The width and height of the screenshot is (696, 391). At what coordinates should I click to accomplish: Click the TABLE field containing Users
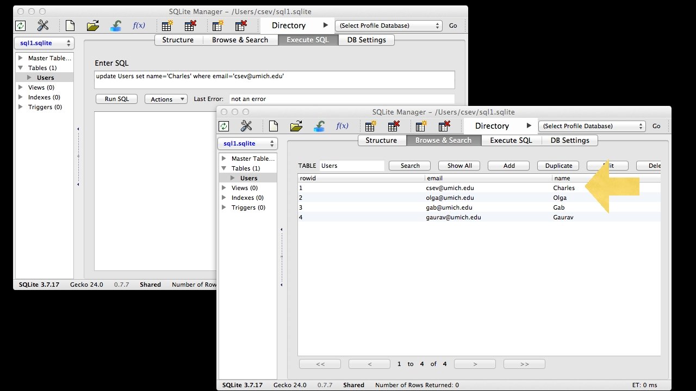pyautogui.click(x=352, y=166)
